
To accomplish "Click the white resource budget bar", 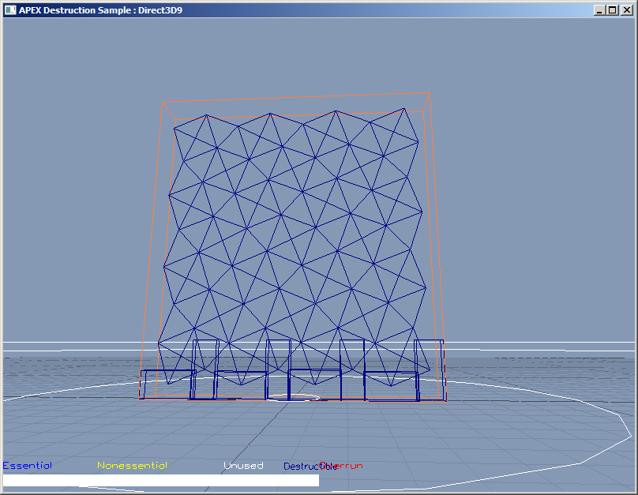I will (x=161, y=480).
